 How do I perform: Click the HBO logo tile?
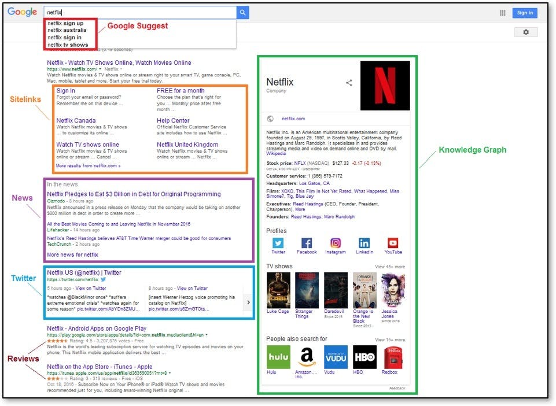click(x=364, y=357)
